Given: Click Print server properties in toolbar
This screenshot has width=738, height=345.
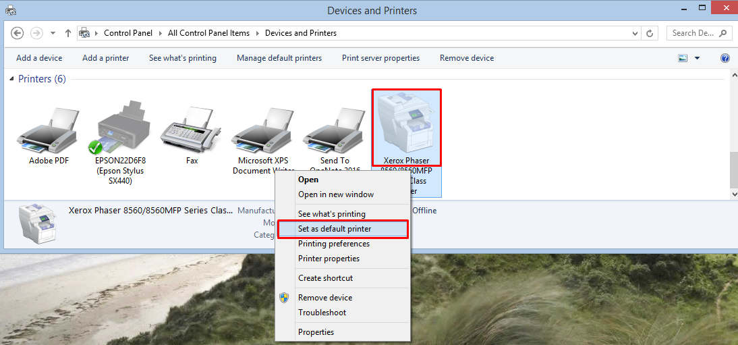Looking at the screenshot, I should (380, 58).
